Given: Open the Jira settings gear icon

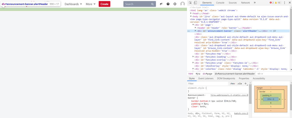Looking at the screenshot, I should point(175,4).
